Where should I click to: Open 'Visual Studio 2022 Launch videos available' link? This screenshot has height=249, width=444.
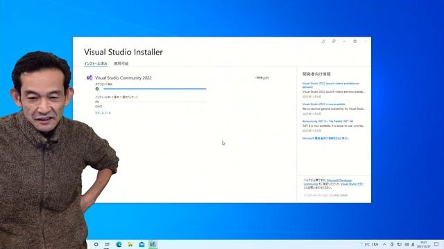331,85
